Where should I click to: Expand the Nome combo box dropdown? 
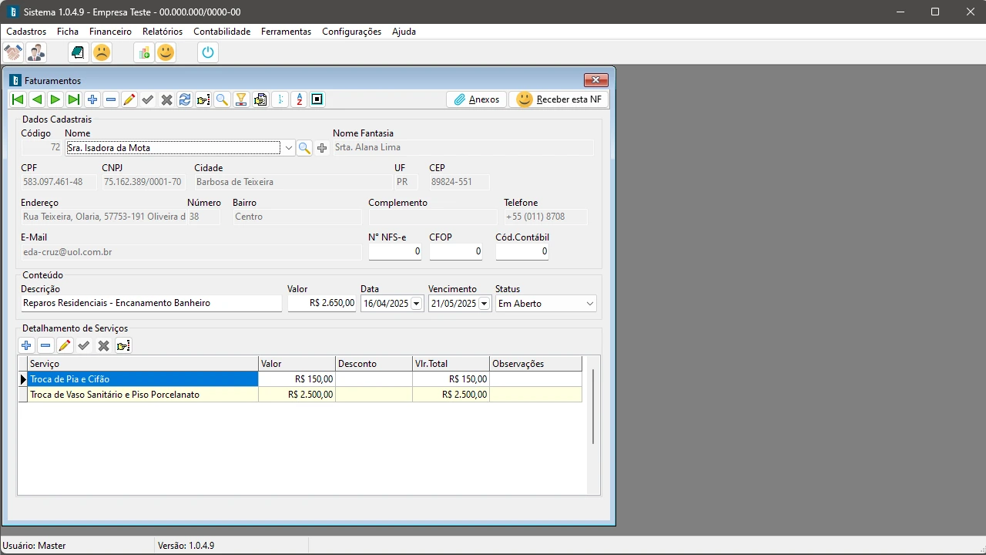click(x=288, y=148)
